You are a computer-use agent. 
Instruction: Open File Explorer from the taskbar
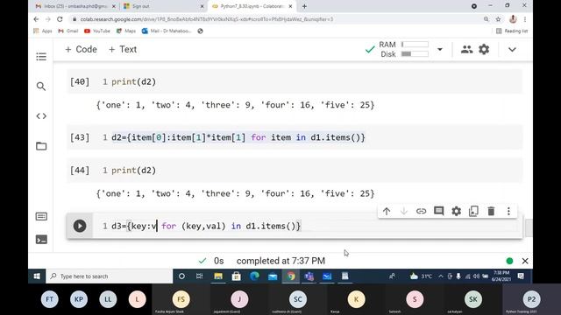[x=218, y=276]
